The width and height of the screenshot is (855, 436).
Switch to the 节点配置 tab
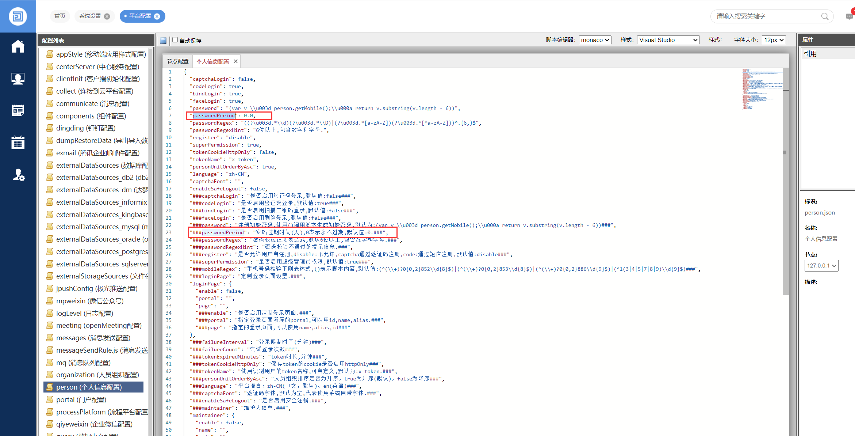tap(177, 61)
